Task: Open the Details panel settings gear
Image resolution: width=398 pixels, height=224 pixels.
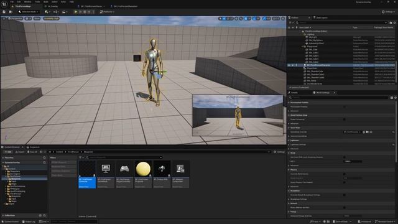Action: tap(396, 98)
